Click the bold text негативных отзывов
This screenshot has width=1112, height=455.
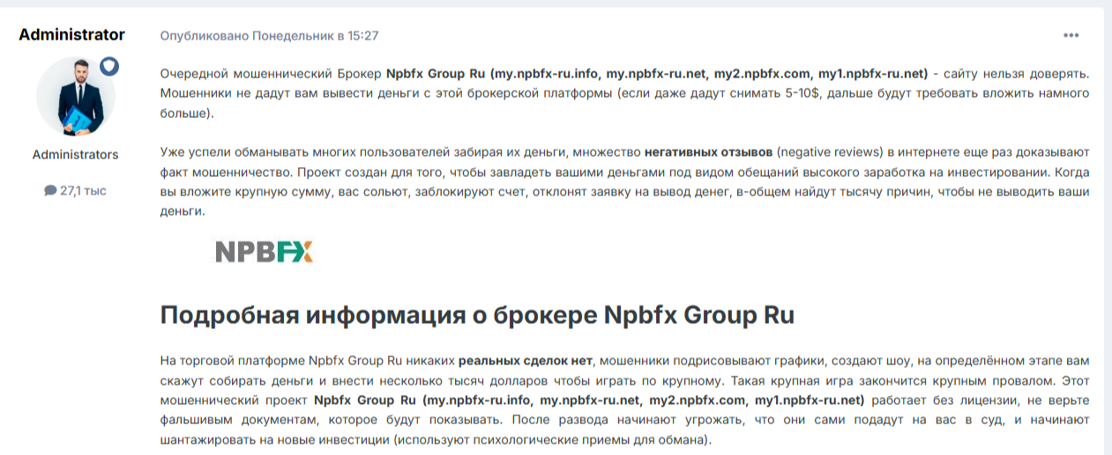pyautogui.click(x=709, y=150)
